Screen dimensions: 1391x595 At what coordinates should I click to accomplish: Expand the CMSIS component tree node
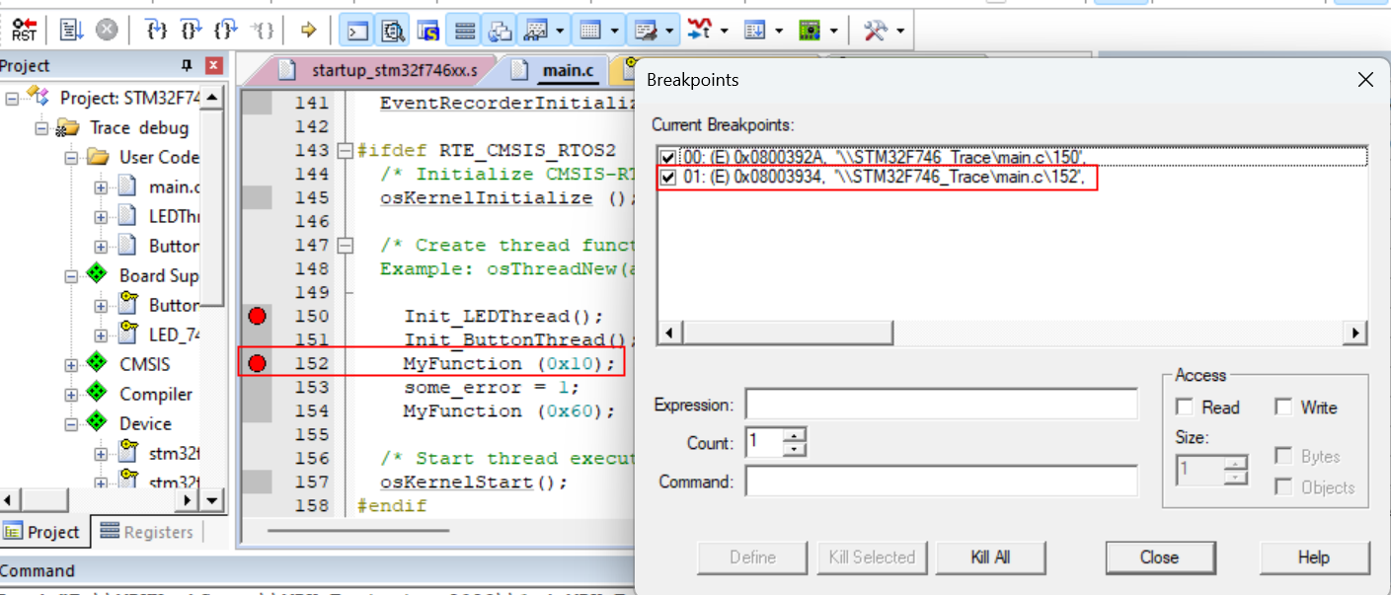[x=71, y=365]
